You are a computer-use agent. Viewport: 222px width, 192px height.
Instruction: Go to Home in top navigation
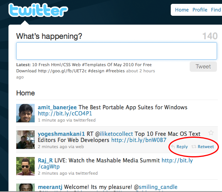182,10
